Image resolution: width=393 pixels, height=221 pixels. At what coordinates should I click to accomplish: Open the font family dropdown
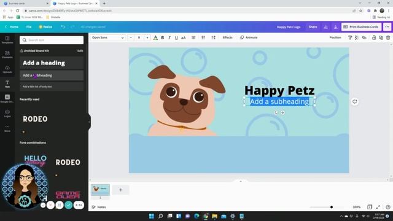(108, 37)
